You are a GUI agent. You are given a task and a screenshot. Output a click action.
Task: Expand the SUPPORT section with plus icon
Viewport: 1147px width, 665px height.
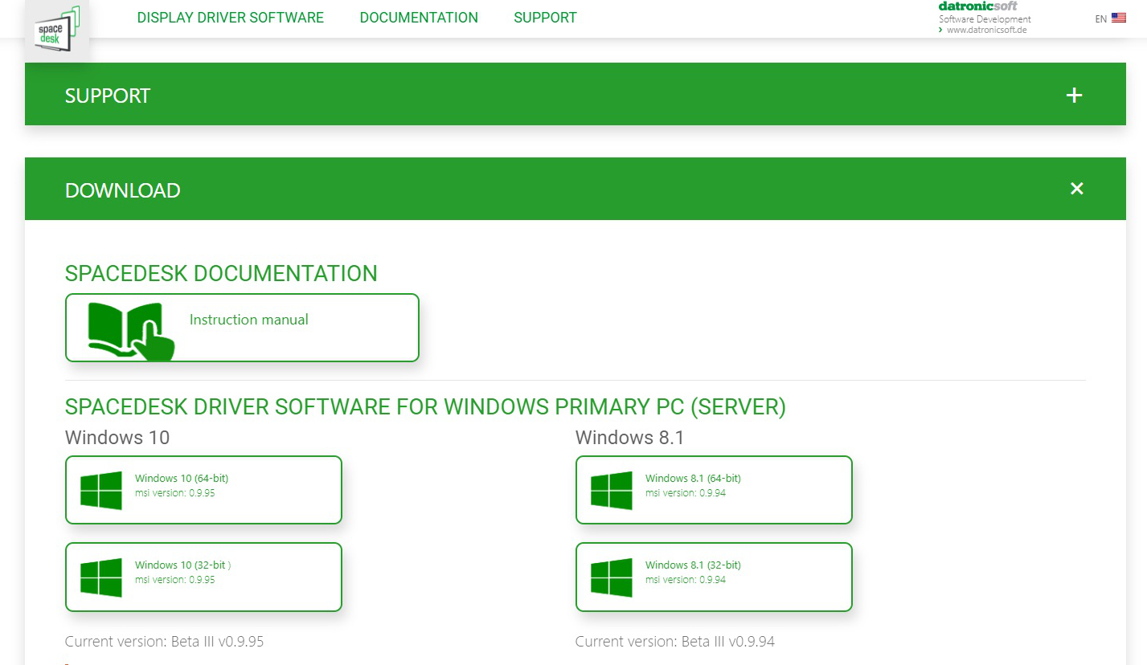(1074, 96)
